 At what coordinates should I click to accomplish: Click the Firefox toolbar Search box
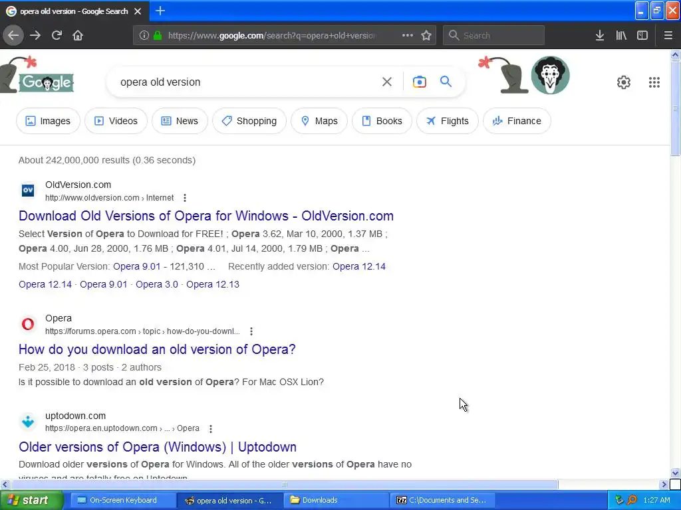494,36
